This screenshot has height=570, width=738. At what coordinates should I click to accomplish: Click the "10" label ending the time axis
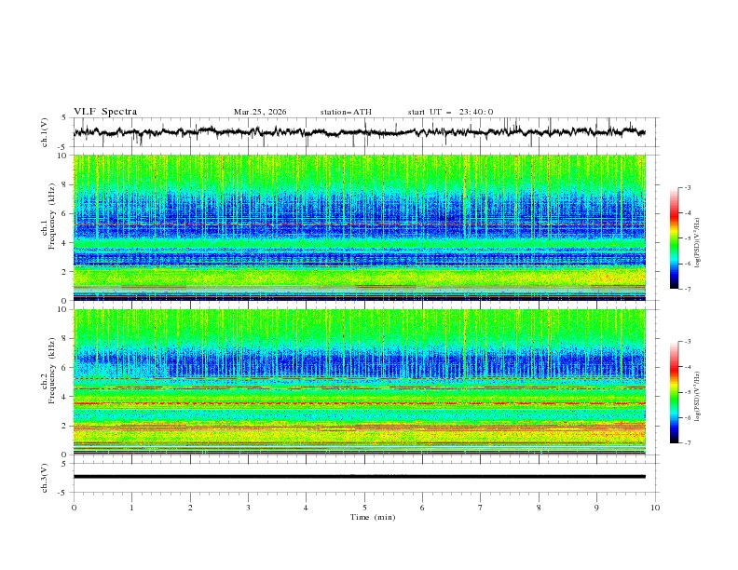tap(655, 508)
